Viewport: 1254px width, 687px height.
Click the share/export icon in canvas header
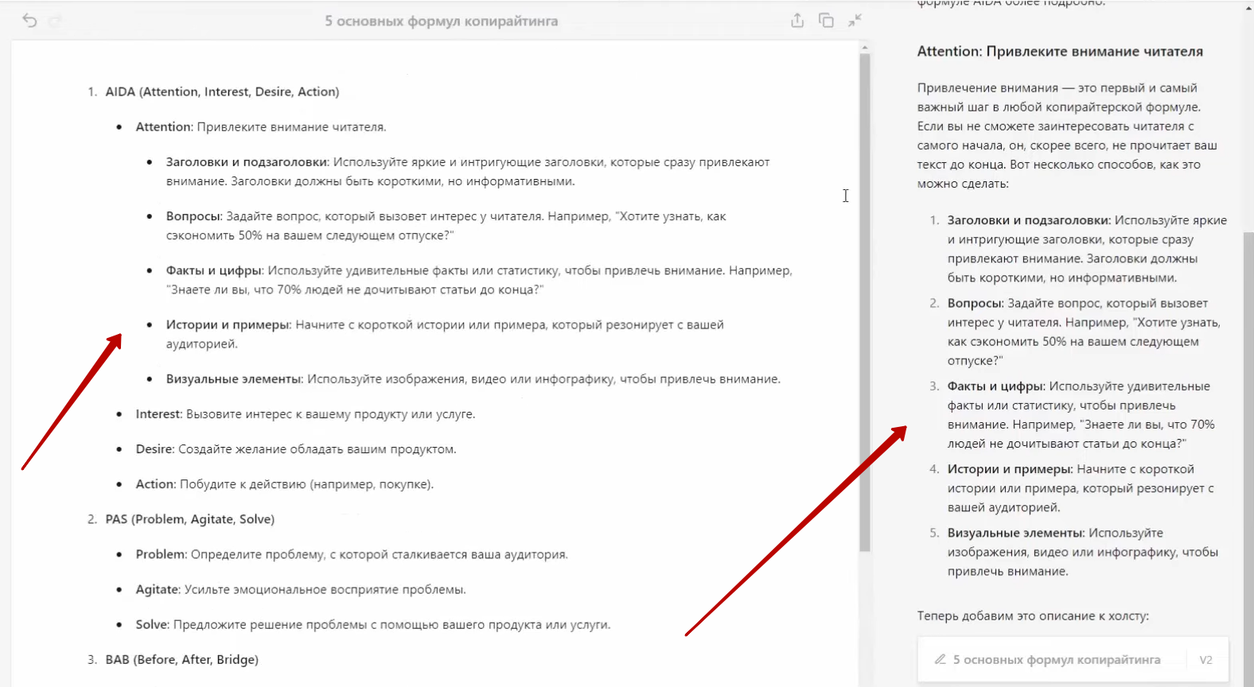pos(797,21)
